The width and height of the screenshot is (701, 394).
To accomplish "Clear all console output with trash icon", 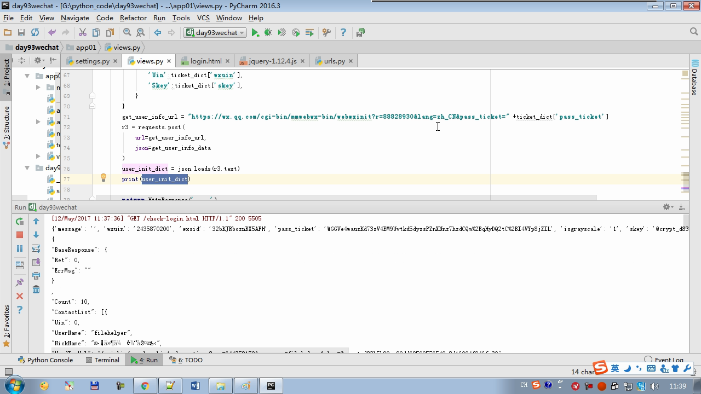I will [x=36, y=289].
